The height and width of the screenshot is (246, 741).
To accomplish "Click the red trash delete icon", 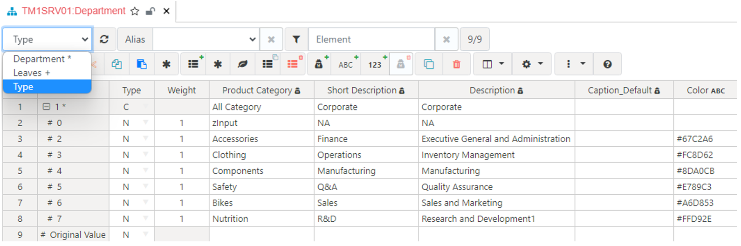I will pos(457,64).
